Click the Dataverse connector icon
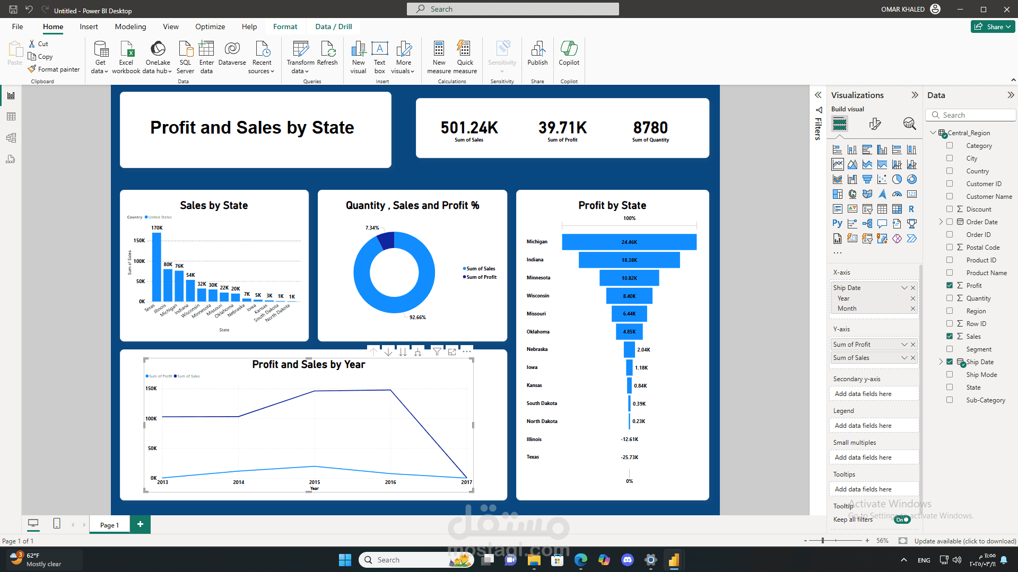This screenshot has width=1018, height=572. [232, 49]
